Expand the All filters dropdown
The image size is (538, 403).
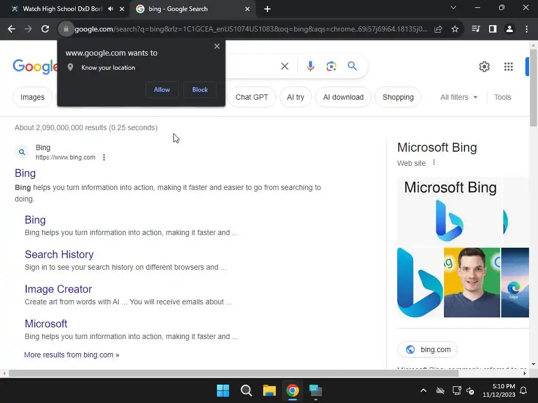click(x=459, y=97)
